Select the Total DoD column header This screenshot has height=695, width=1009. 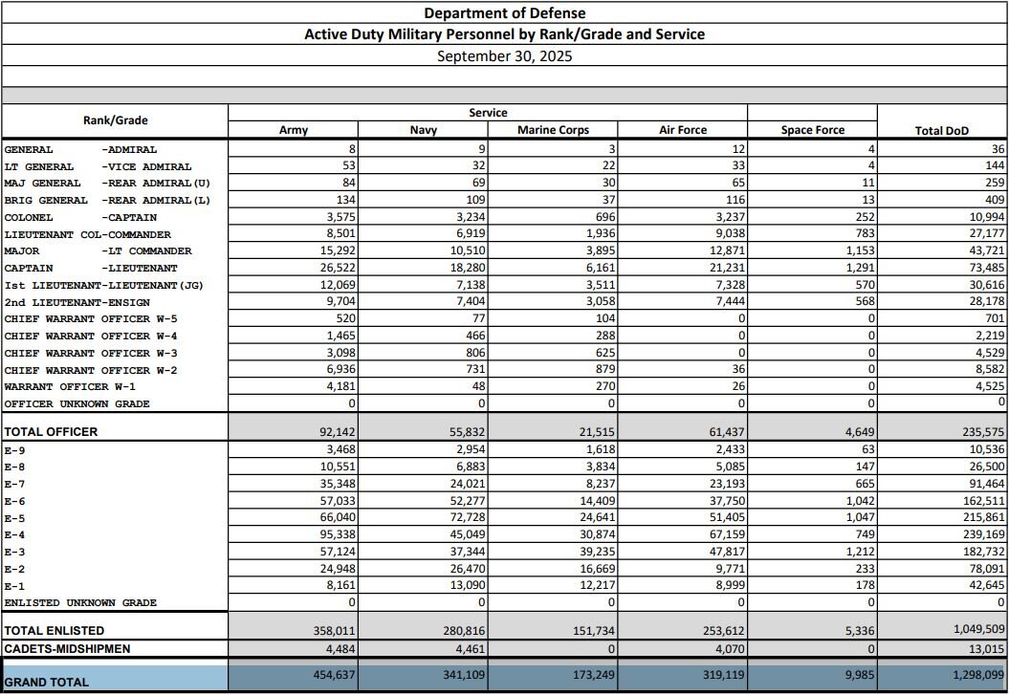pos(942,131)
